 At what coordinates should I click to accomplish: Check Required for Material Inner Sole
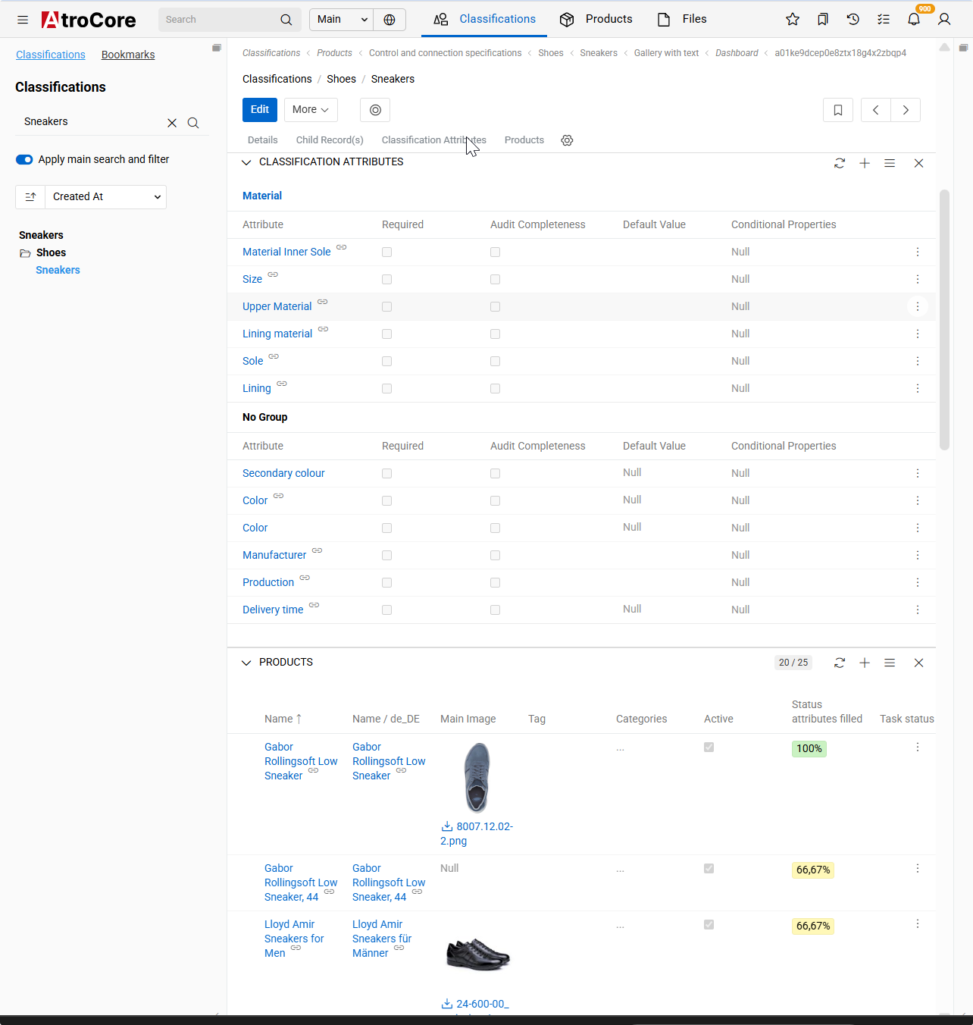pos(386,252)
